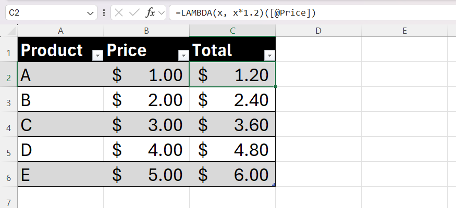The image size is (456, 208).
Task: Click into the LAMBDA formula text
Action: 245,13
